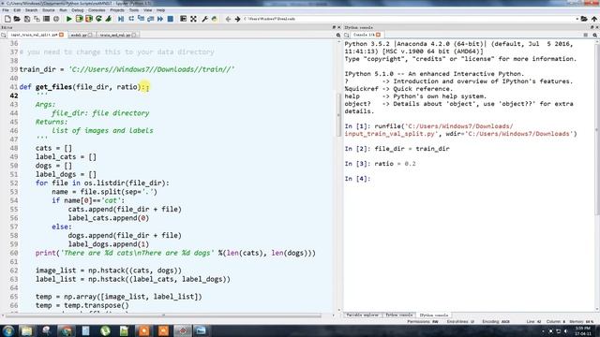Re-run last script toolbar icon

(x=98, y=19)
